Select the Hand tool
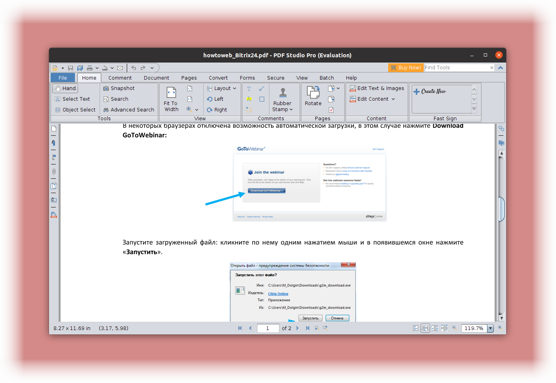The height and width of the screenshot is (383, 556). point(65,88)
